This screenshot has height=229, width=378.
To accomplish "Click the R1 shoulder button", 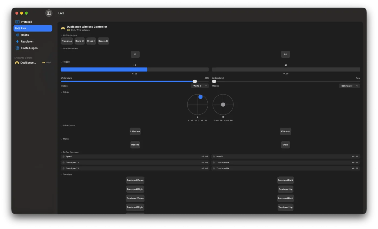I will (x=285, y=54).
